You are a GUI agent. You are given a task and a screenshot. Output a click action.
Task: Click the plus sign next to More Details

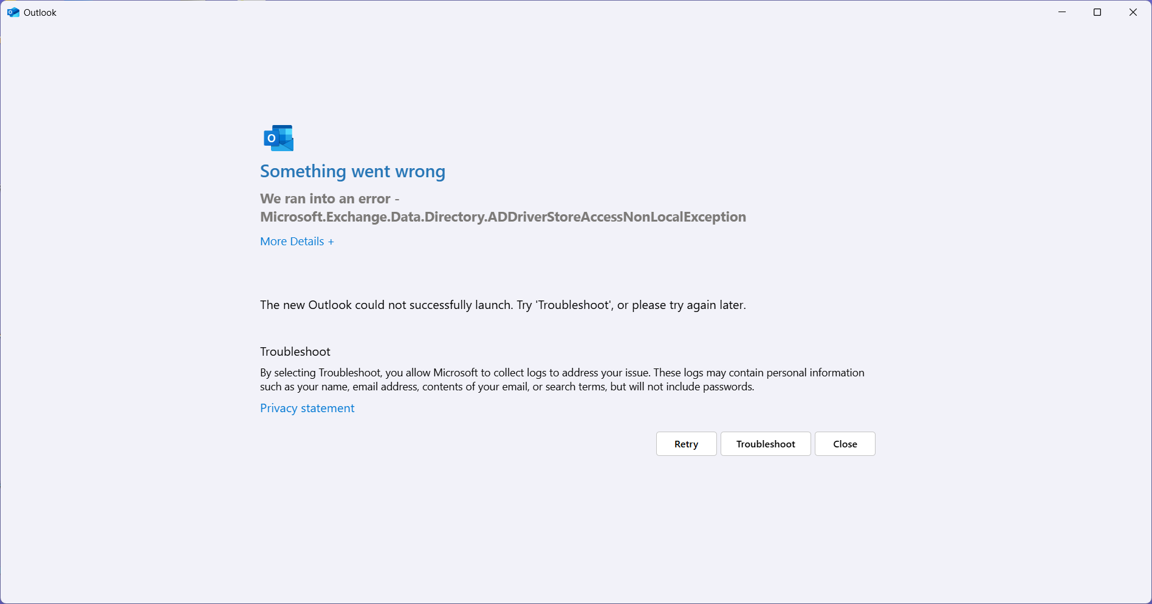(331, 241)
